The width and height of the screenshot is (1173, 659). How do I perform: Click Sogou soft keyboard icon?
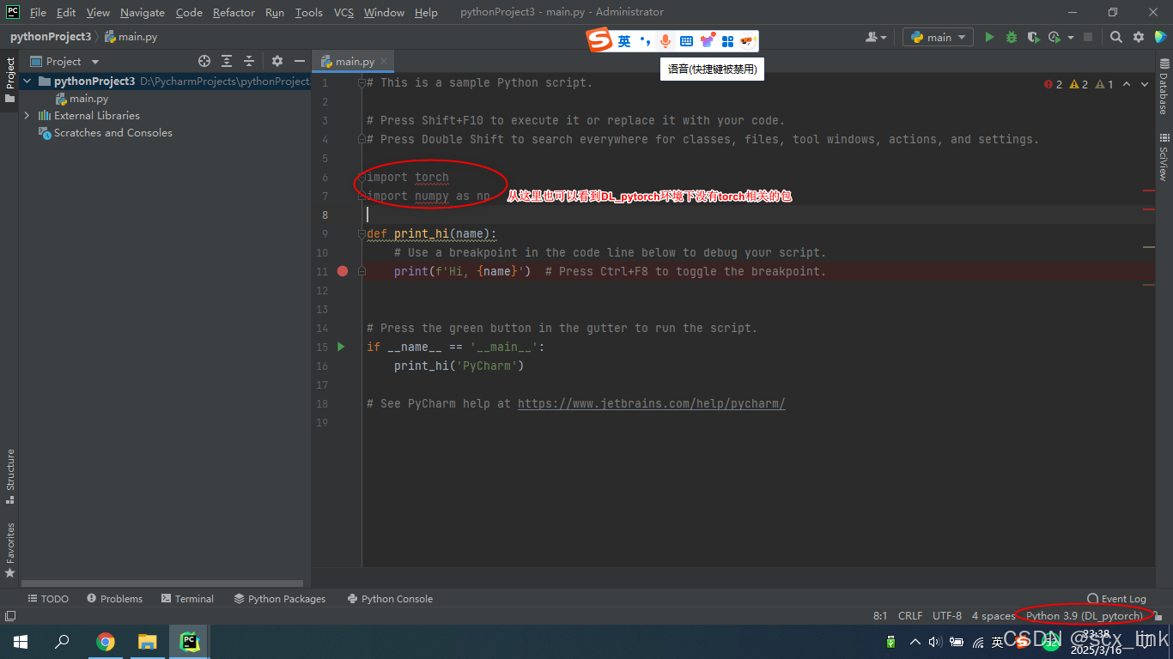[686, 41]
